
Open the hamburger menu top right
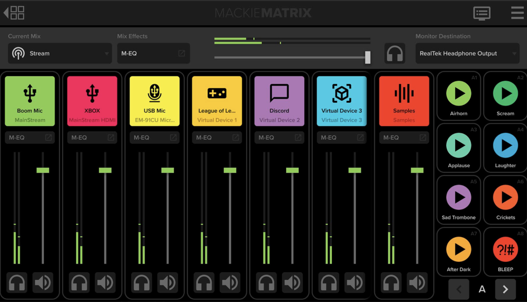517,13
